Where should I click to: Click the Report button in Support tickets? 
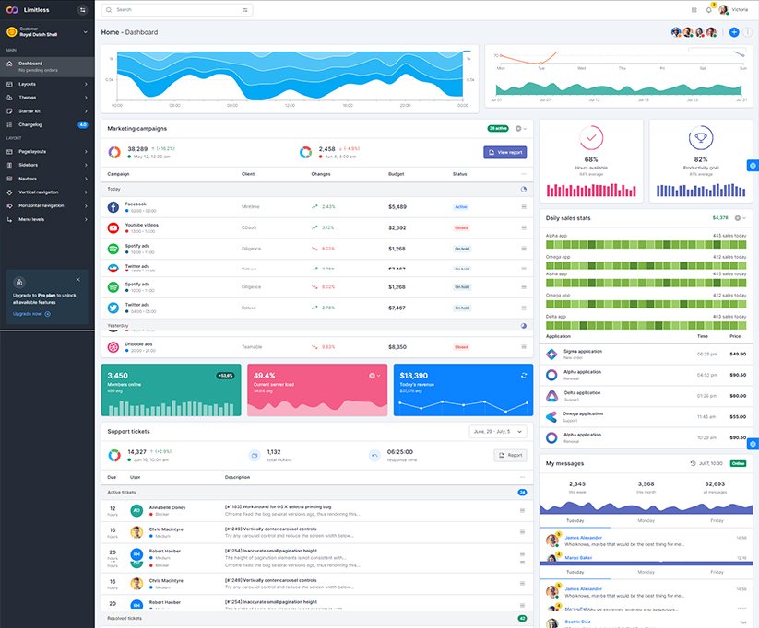[510, 455]
